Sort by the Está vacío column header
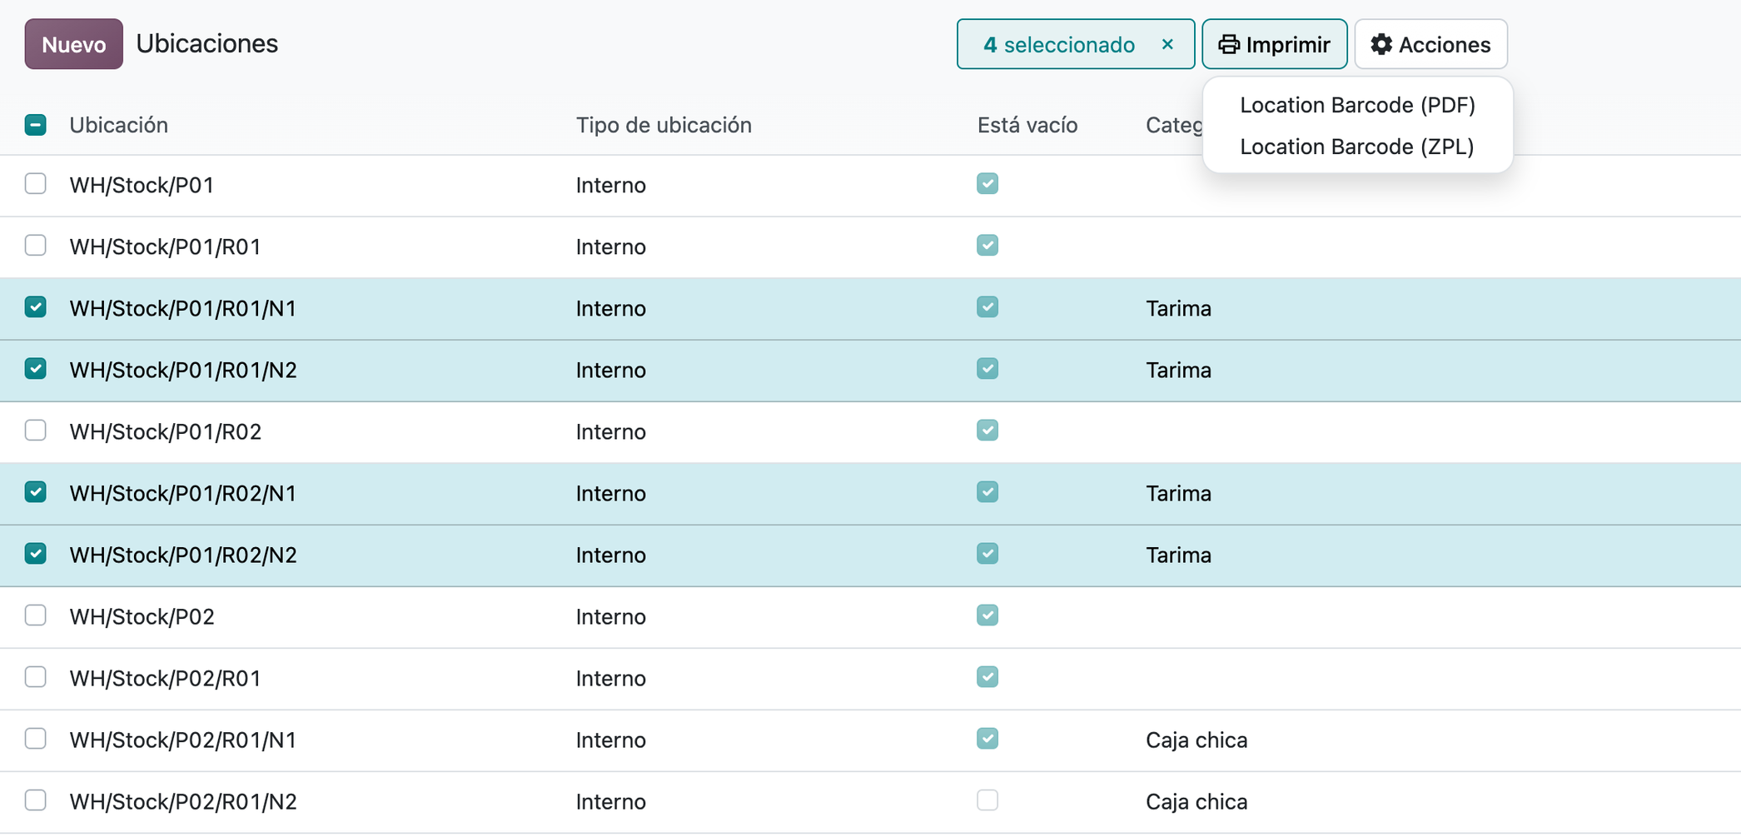This screenshot has width=1741, height=837. coord(1027,125)
